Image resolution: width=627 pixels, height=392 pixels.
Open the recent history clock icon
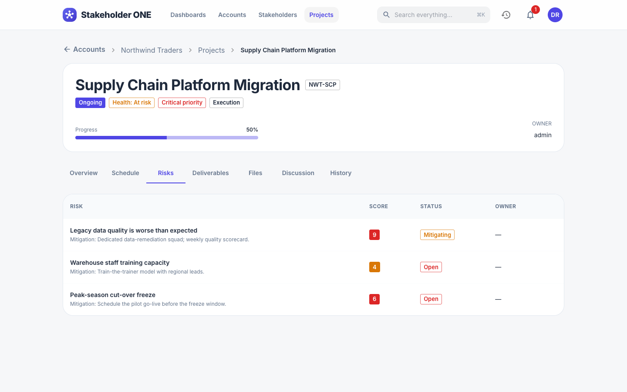click(506, 15)
